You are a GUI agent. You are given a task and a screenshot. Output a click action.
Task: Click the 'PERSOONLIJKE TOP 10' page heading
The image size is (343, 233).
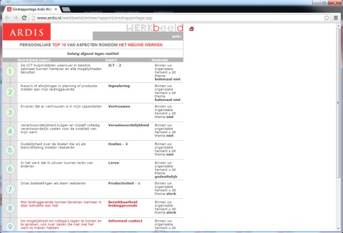[91, 45]
